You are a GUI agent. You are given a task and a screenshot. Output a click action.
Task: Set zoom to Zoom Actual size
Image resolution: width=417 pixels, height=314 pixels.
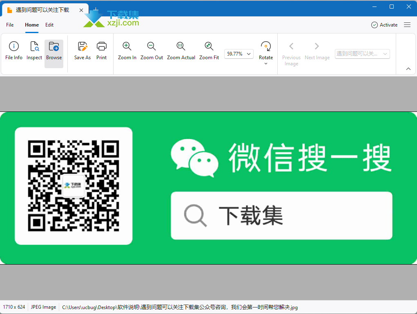(x=181, y=51)
